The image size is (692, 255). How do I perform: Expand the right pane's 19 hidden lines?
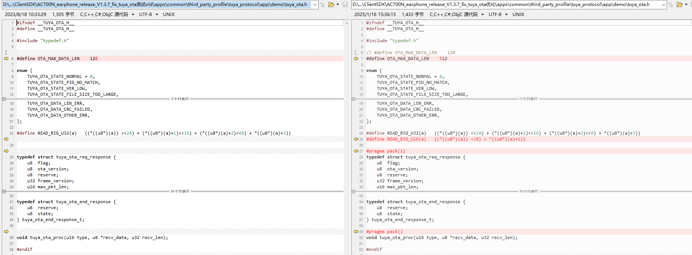[353, 191]
